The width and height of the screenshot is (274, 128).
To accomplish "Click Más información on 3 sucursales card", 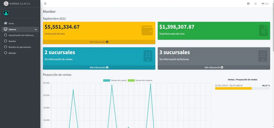I will click(x=214, y=67).
